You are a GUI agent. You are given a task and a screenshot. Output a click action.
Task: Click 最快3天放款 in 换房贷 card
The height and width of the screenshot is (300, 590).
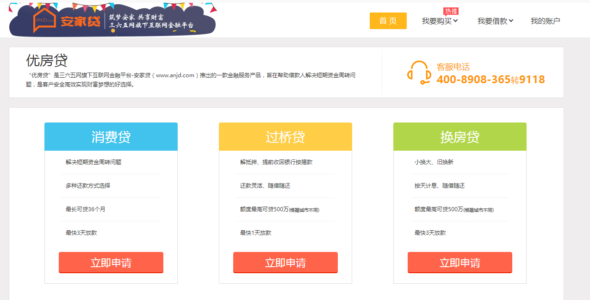point(430,233)
